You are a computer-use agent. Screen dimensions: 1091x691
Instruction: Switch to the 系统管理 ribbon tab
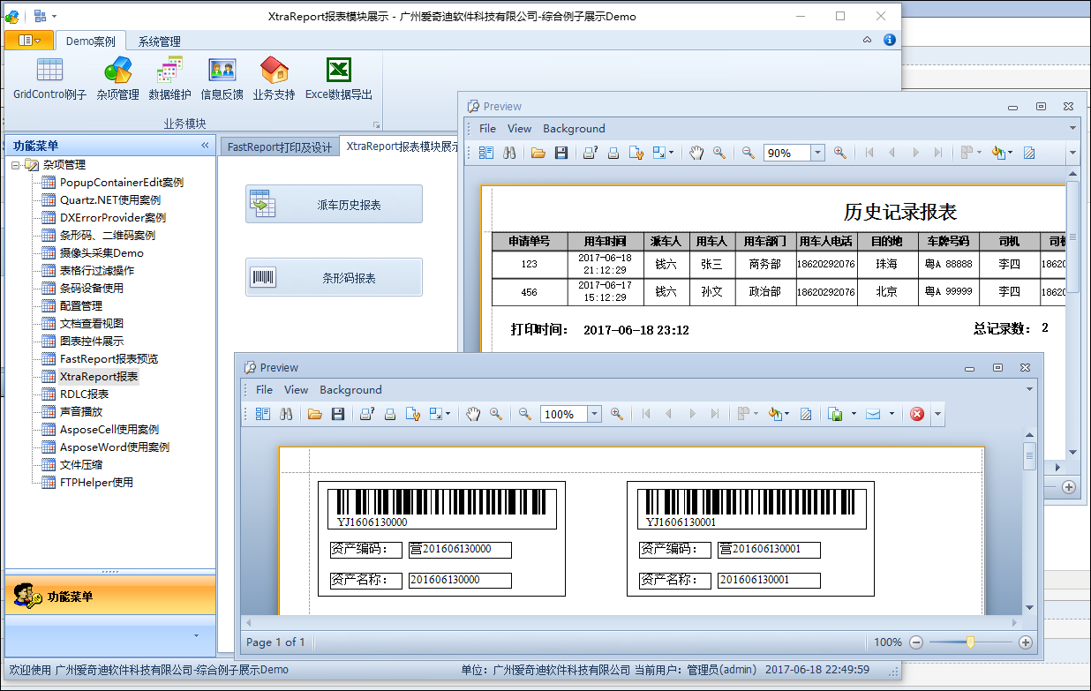(159, 41)
